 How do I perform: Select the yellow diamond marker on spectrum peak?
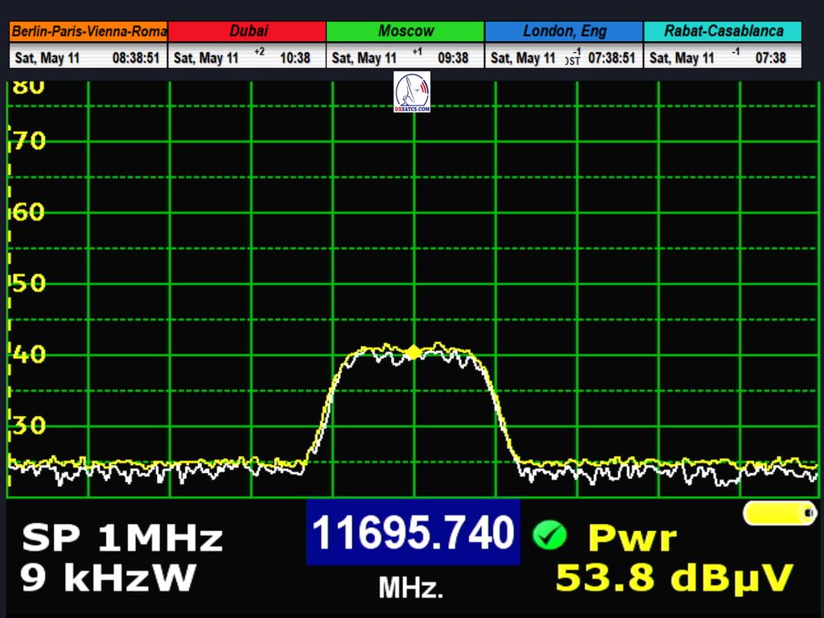(x=413, y=352)
